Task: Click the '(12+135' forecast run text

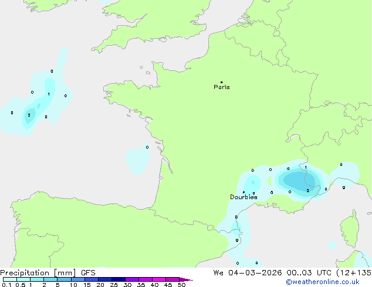Action: tap(354, 273)
